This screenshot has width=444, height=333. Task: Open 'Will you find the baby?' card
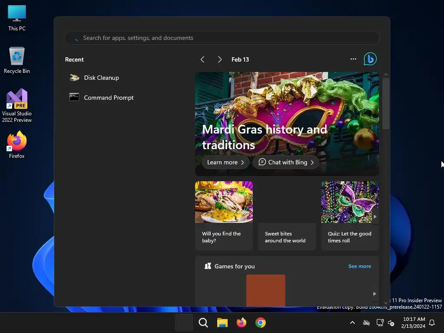[224, 216]
